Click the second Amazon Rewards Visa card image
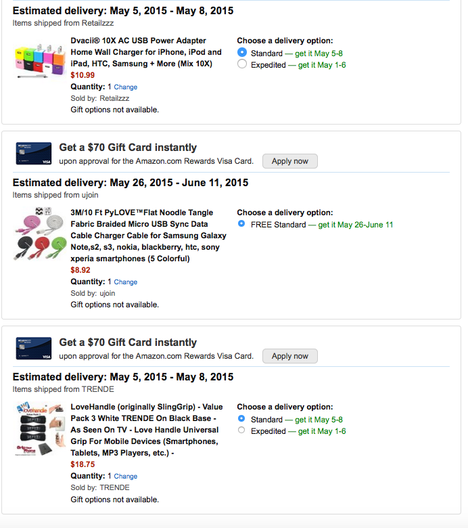The image size is (468, 528). click(x=34, y=349)
